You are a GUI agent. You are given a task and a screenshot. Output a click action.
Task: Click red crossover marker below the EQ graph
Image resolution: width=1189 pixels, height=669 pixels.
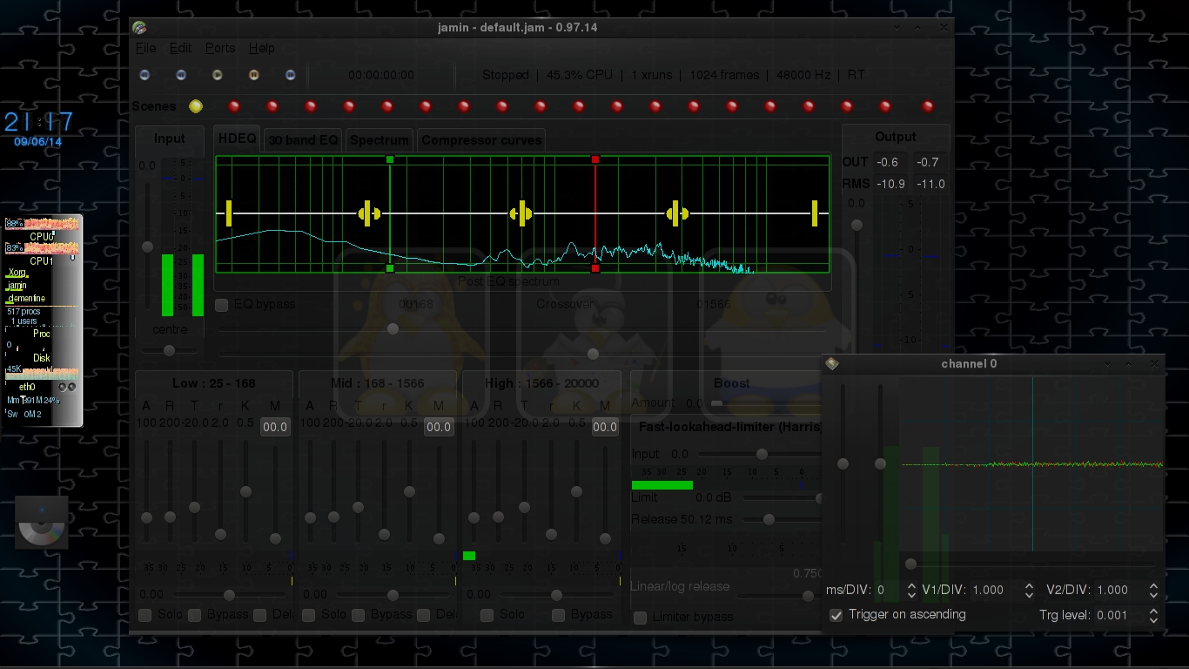(x=595, y=268)
